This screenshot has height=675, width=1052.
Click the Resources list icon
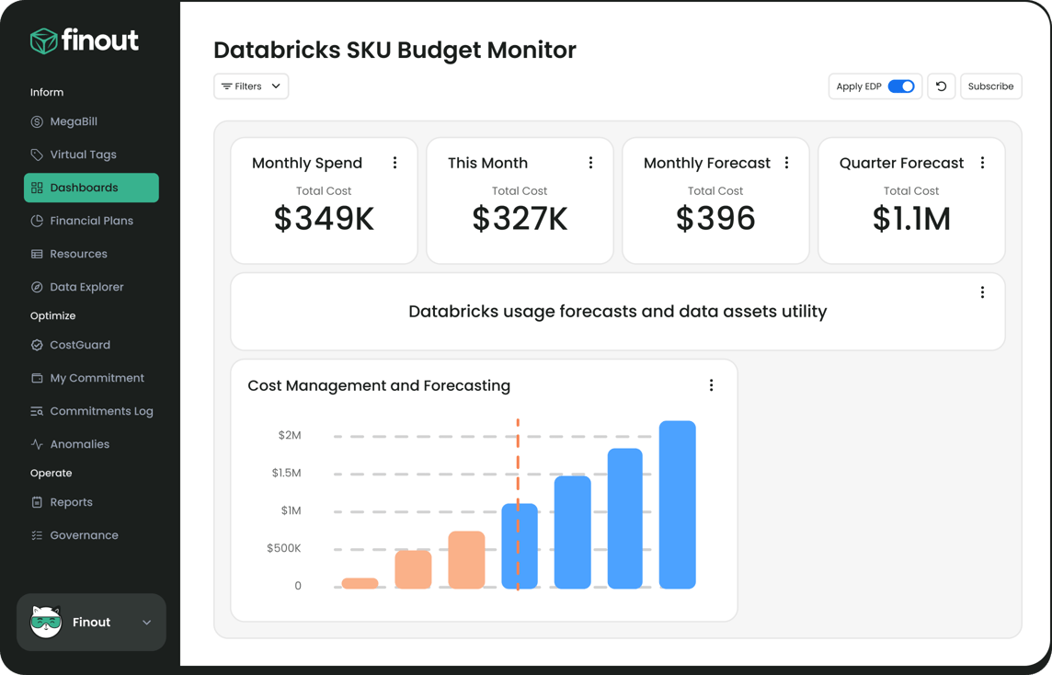[37, 254]
